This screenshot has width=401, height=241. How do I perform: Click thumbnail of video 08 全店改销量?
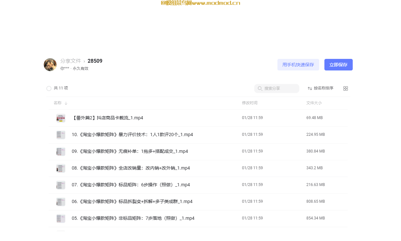[61, 168]
